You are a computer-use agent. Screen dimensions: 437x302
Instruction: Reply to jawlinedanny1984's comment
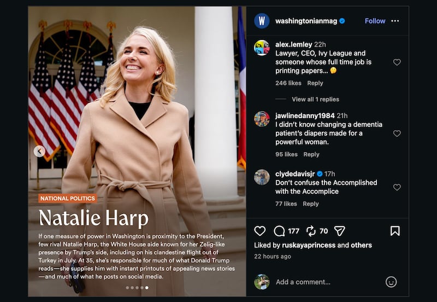click(311, 154)
